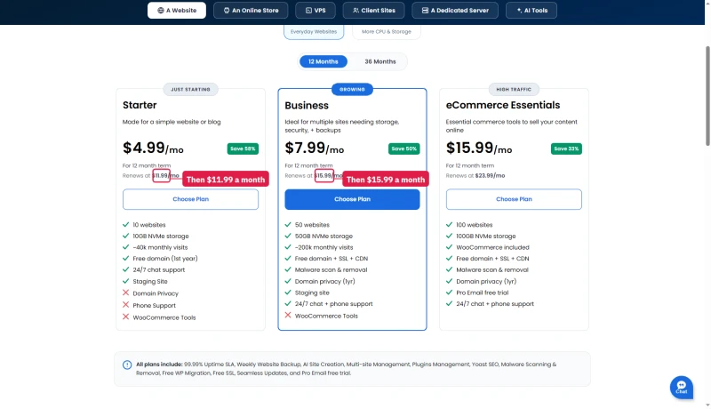Click the $7.99/mo price
Image resolution: width=711 pixels, height=409 pixels.
(315, 148)
